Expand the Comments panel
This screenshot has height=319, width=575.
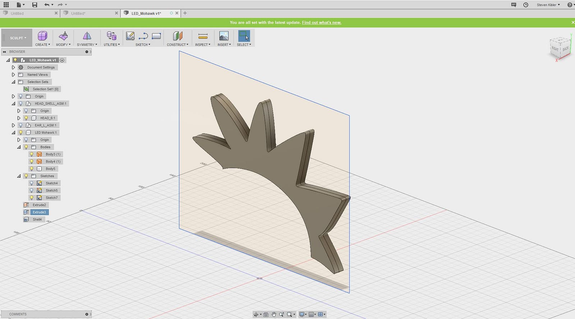(x=87, y=314)
